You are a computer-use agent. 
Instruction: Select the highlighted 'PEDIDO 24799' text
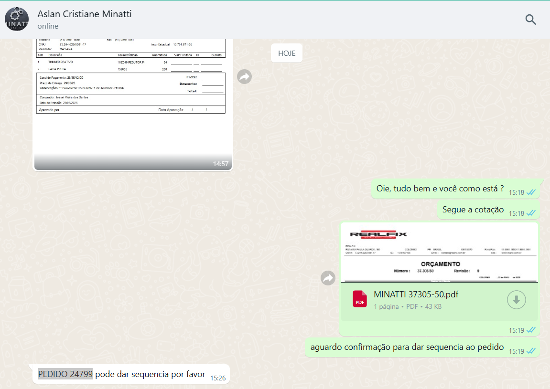[x=65, y=374]
